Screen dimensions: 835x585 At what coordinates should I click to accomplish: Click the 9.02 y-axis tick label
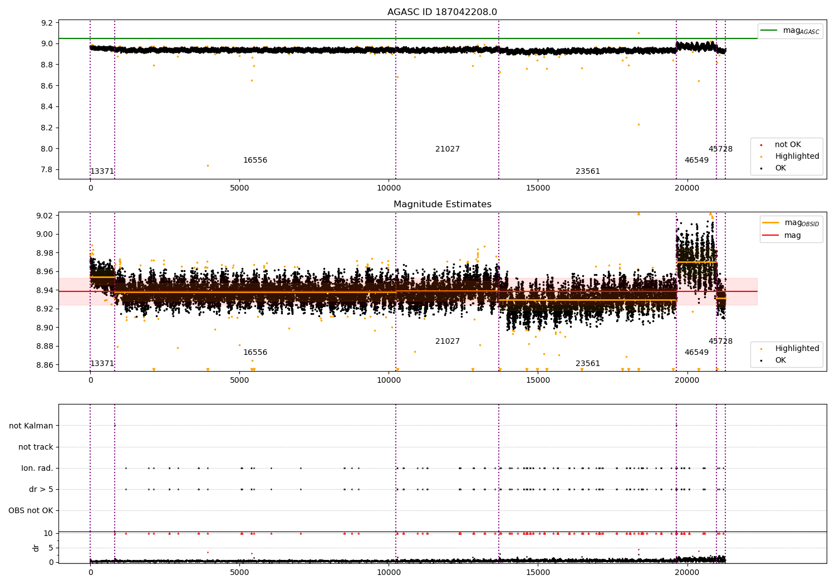click(45, 216)
